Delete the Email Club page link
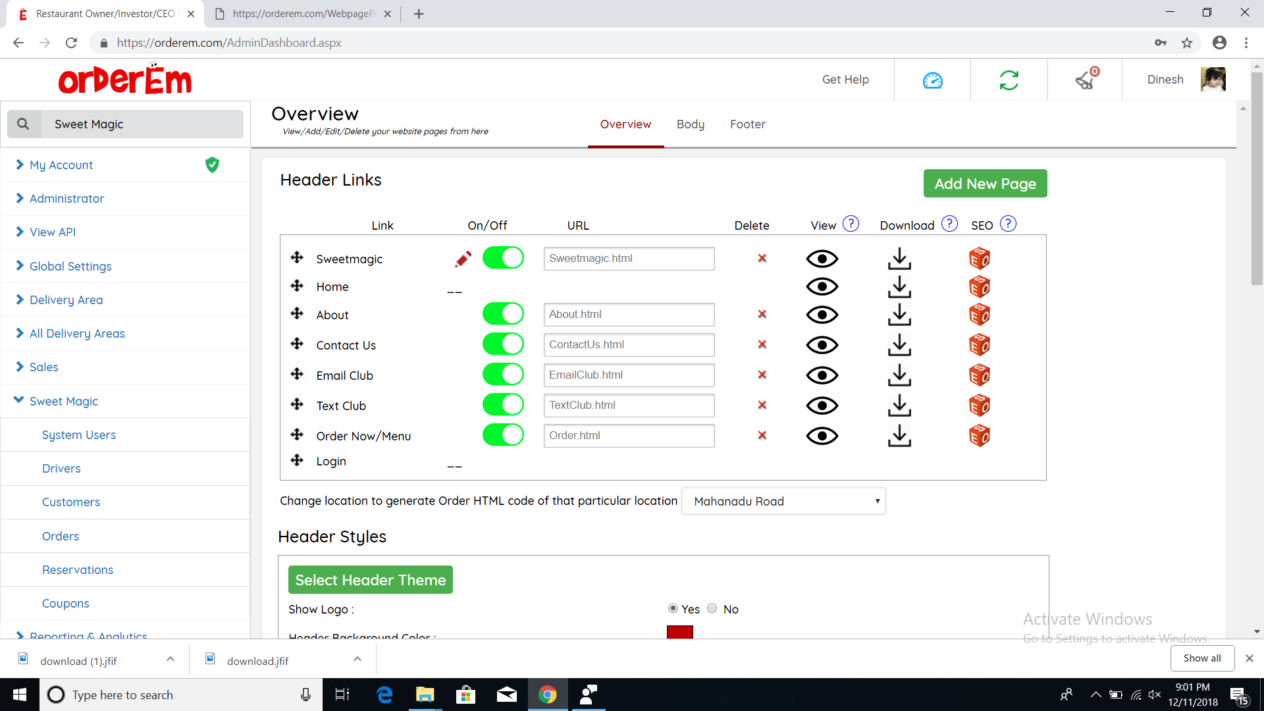This screenshot has width=1264, height=711. 762,375
